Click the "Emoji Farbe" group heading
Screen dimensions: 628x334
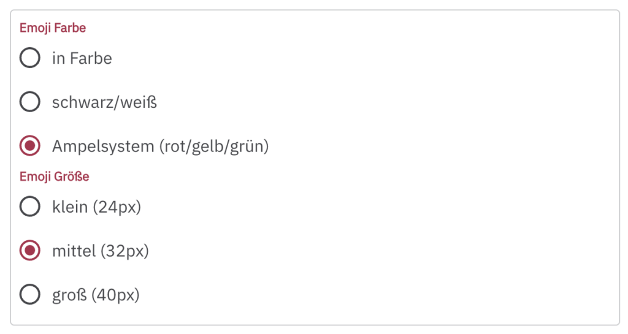coord(53,28)
